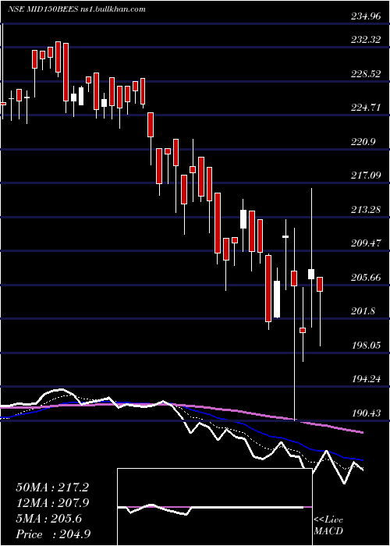The image size is (390, 546).
Task: Click the 232.32 price axis label
Action: click(365, 40)
